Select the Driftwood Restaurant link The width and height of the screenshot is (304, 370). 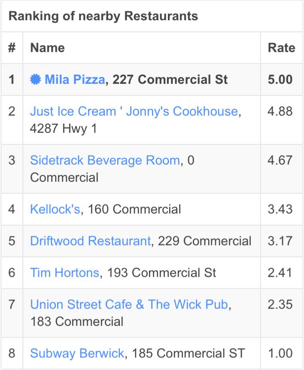91,241
